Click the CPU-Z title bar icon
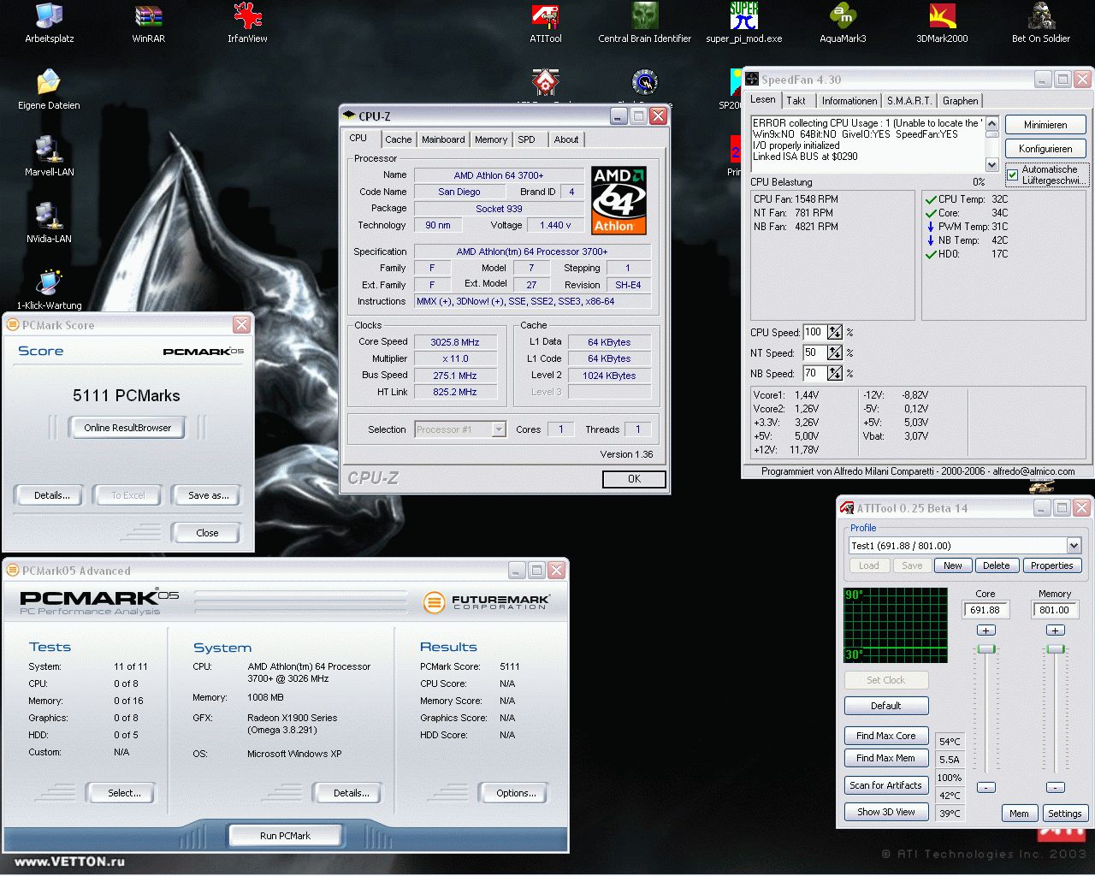 349,115
